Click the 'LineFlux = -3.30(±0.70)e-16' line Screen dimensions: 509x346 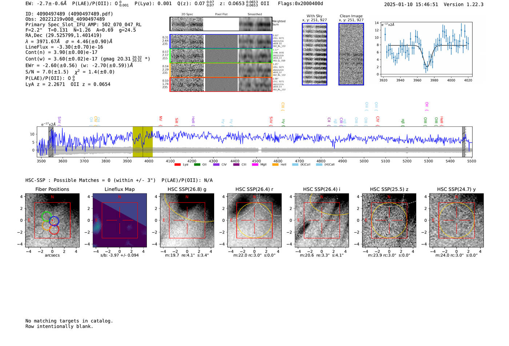pos(64,47)
